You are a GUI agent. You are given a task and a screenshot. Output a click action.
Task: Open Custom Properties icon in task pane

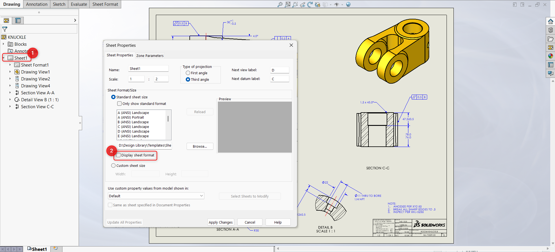(x=550, y=65)
